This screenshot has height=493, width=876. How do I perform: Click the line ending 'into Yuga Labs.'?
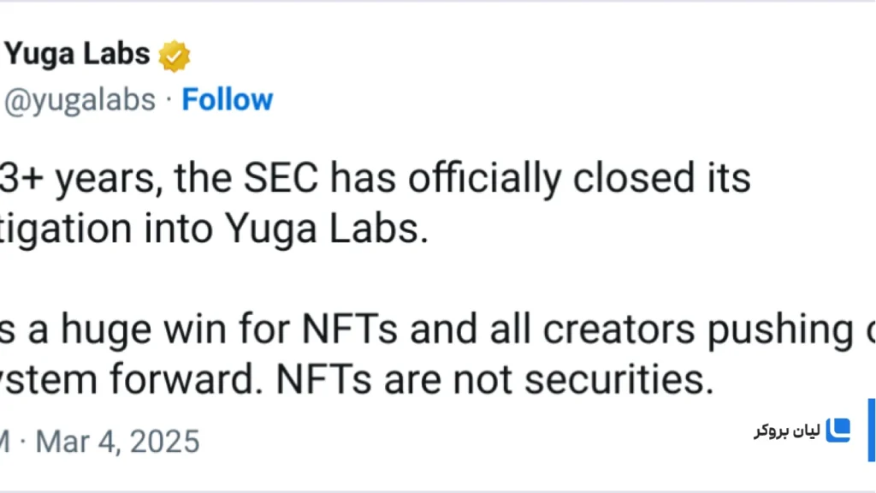point(214,229)
